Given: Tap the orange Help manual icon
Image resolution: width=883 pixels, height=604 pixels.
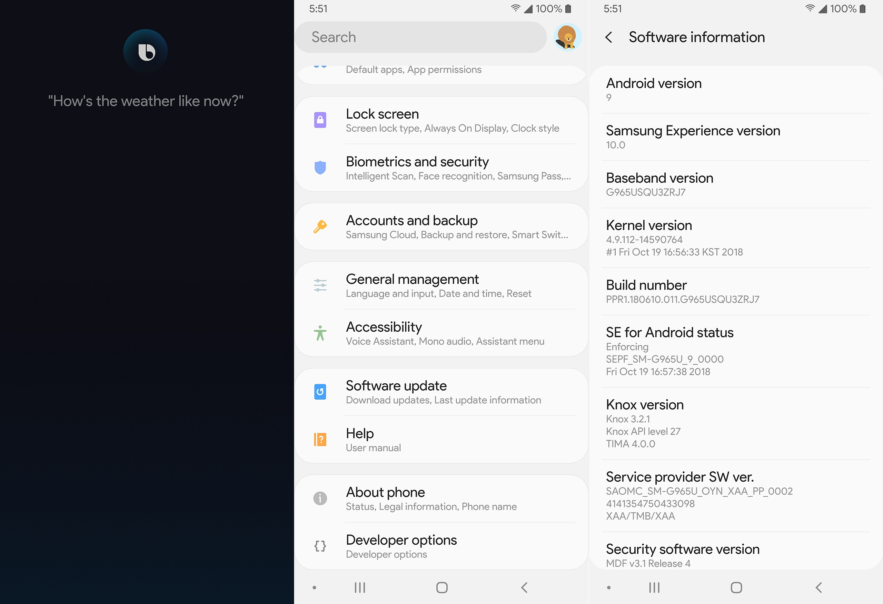Looking at the screenshot, I should point(320,440).
